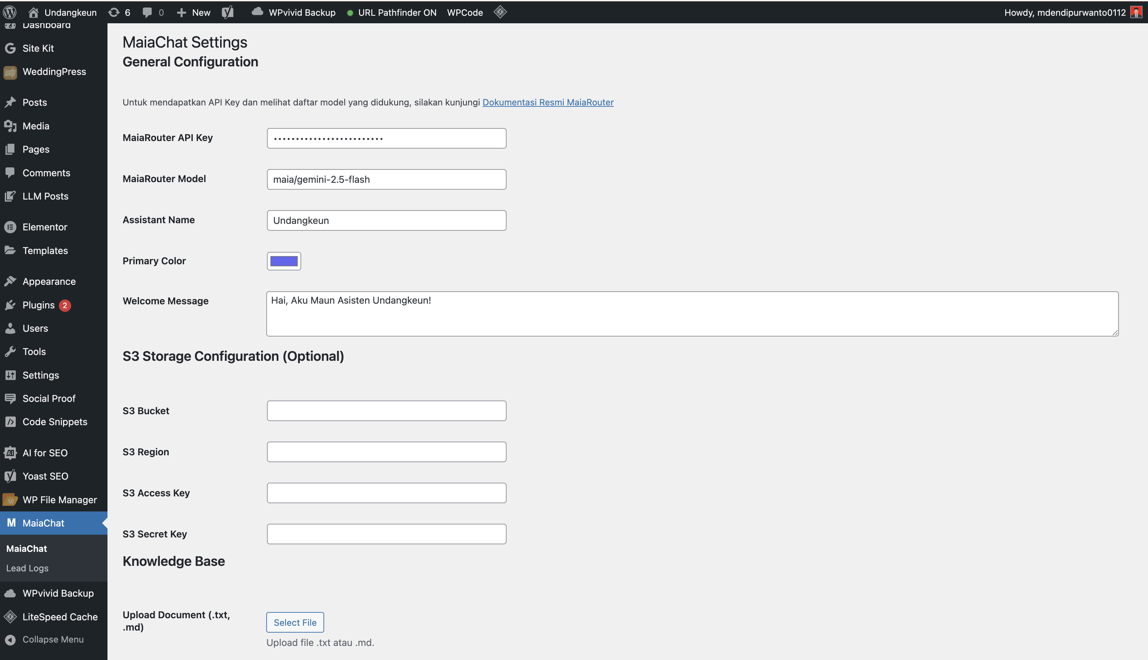Viewport: 1148px width, 660px height.
Task: Open Dokumentasi Resmi MaiaRouter link
Action: point(548,102)
